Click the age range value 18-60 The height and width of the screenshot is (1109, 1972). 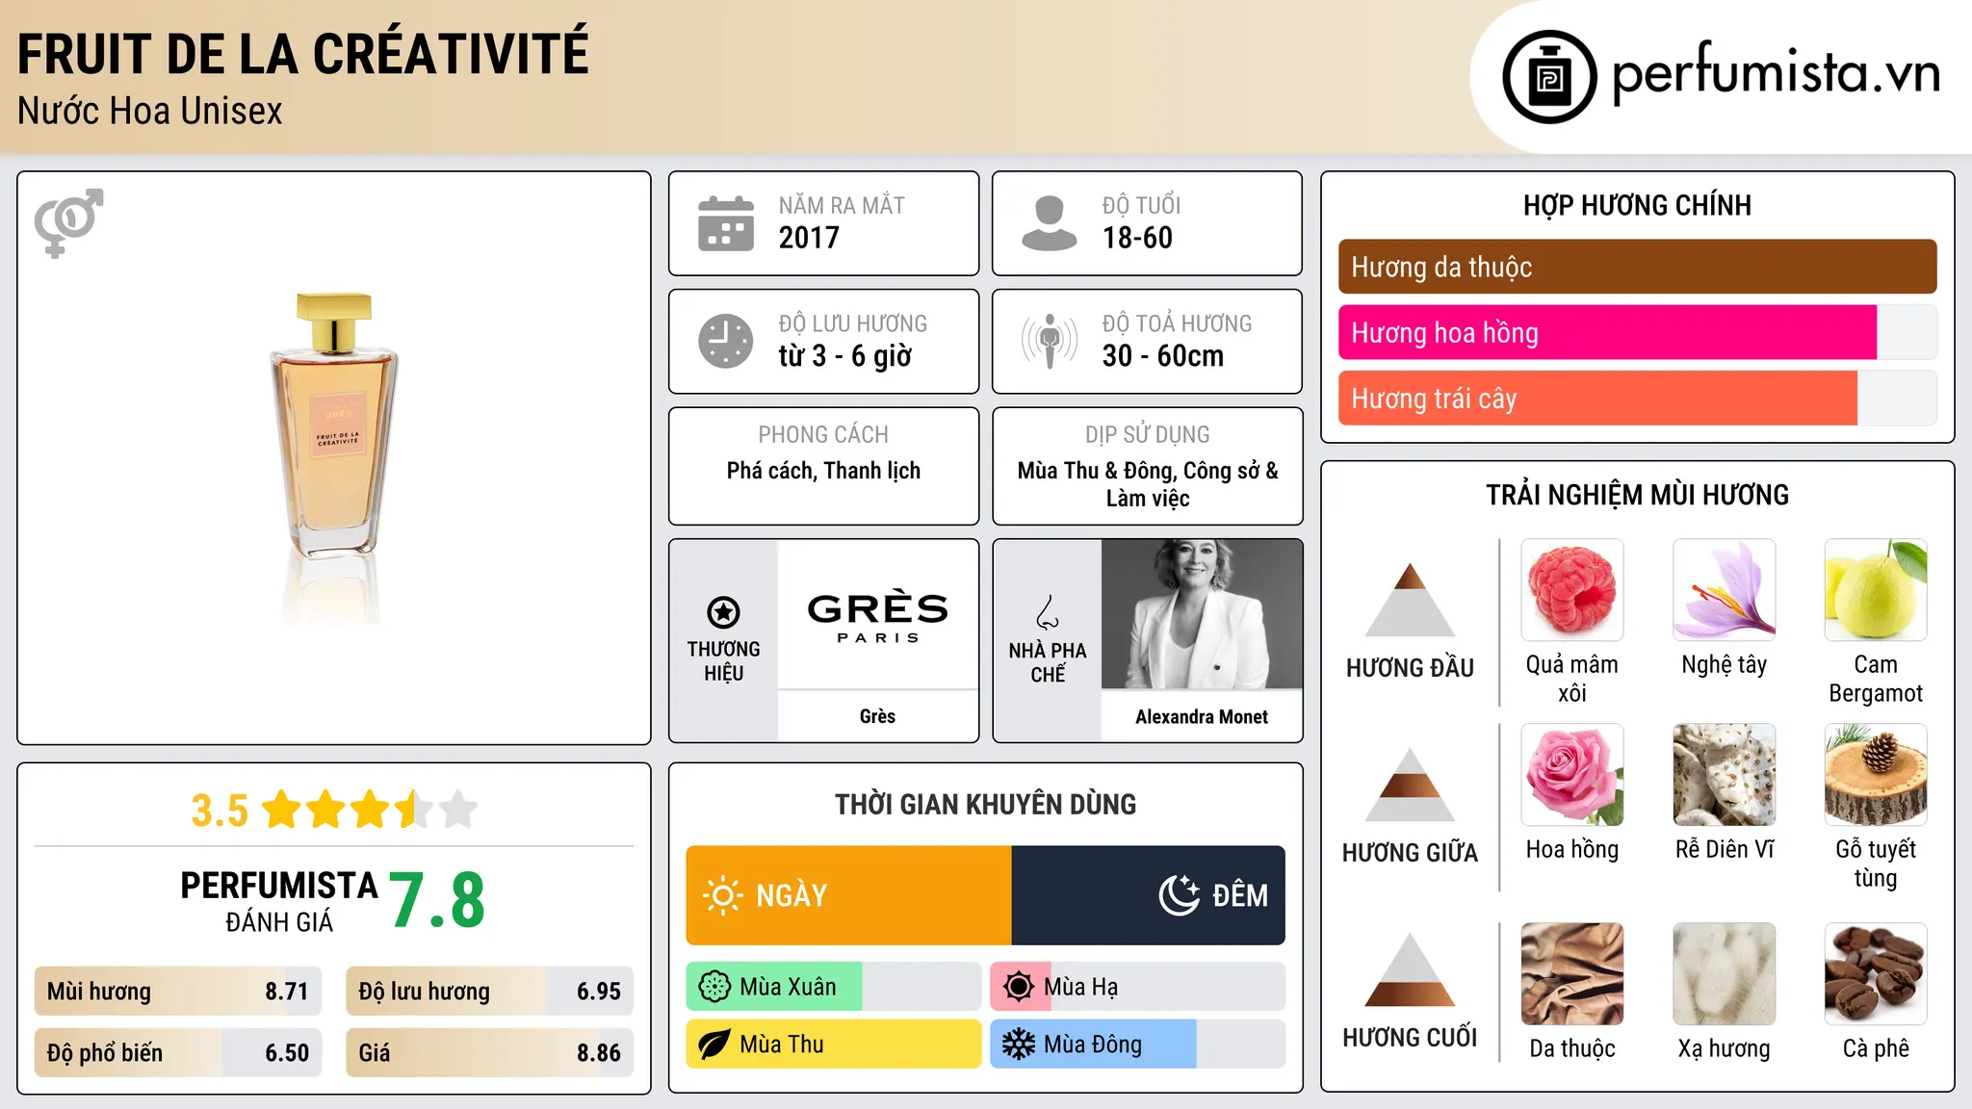click(x=1137, y=238)
